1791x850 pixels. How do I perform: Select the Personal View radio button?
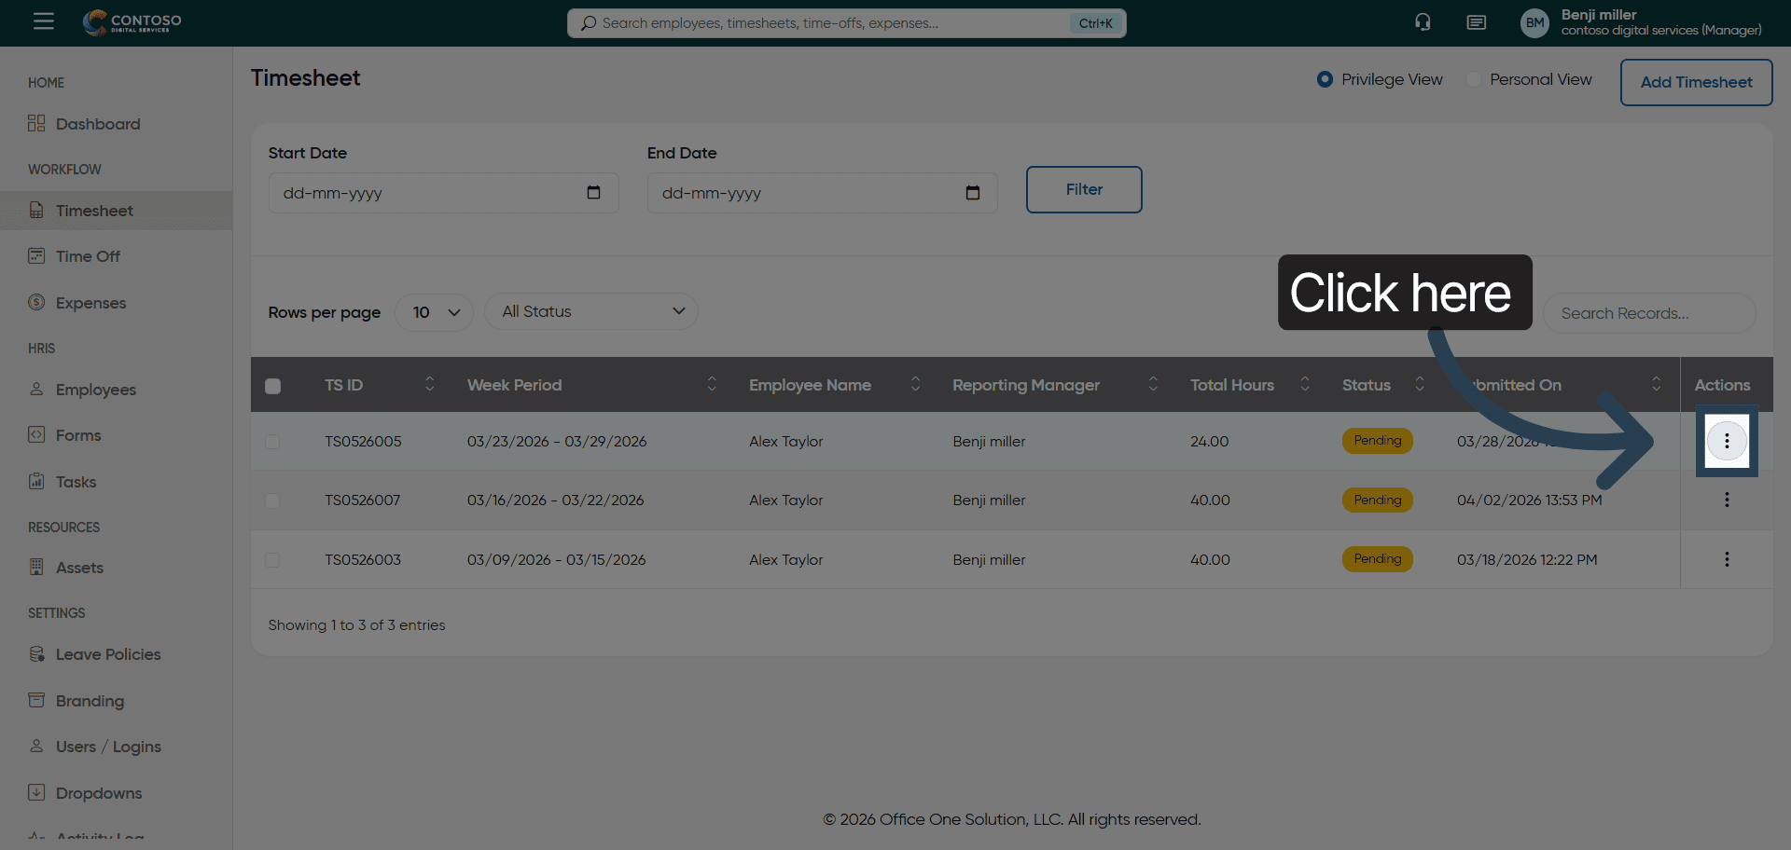tap(1474, 79)
